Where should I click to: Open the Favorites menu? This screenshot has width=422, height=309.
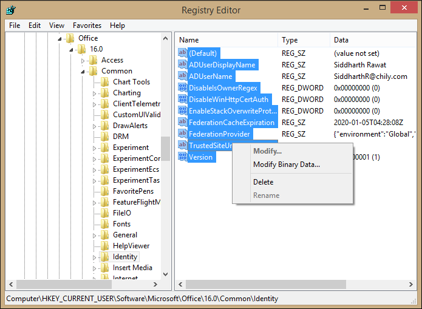point(87,25)
